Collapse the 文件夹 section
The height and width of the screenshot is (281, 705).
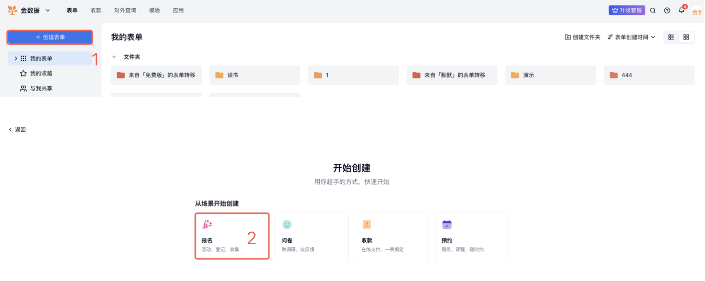(x=114, y=57)
